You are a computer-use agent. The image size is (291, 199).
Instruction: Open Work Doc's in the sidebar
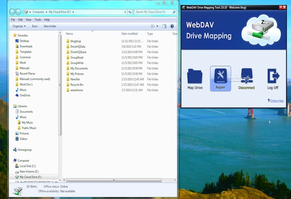coord(26,84)
